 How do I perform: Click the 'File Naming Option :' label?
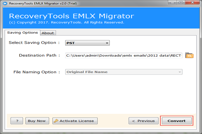[x=37, y=72]
